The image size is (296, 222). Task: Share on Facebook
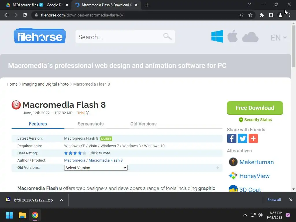coord(232,138)
